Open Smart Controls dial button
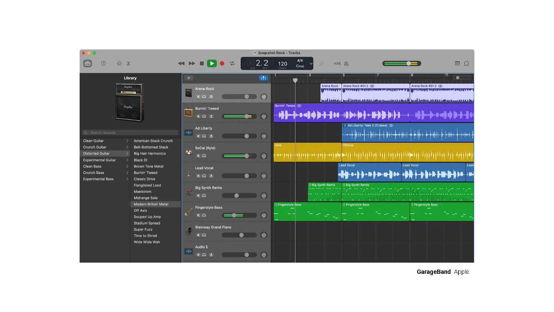Viewport: 554px width, 312px height. (x=119, y=63)
